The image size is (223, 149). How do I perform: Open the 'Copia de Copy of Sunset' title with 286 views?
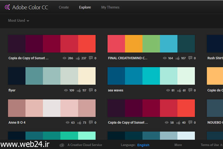[x=29, y=58]
